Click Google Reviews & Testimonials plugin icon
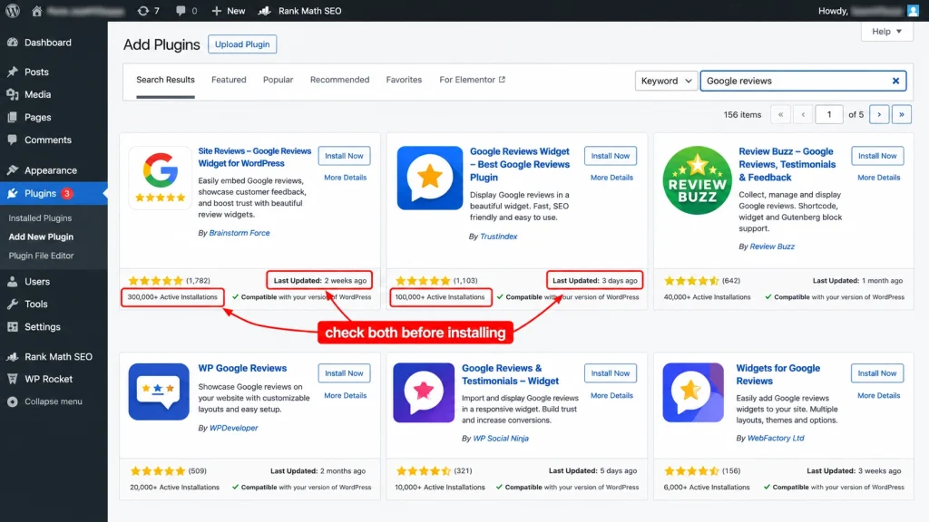 [x=424, y=392]
